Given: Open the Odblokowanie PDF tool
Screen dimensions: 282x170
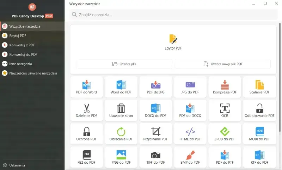Looking at the screenshot, I should [259, 110].
